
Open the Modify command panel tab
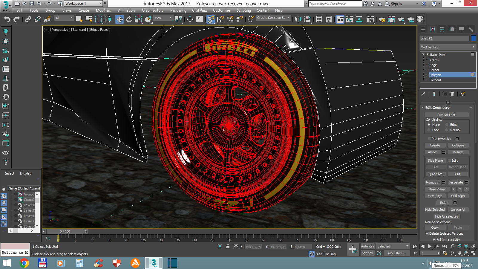pos(433,29)
